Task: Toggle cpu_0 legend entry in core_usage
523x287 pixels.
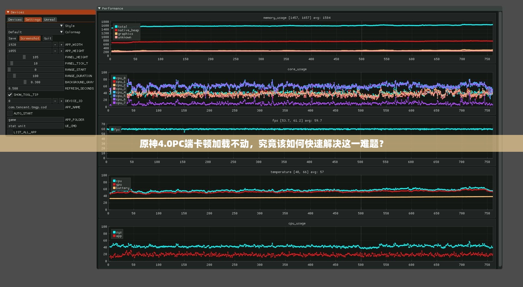Action: pyautogui.click(x=119, y=78)
